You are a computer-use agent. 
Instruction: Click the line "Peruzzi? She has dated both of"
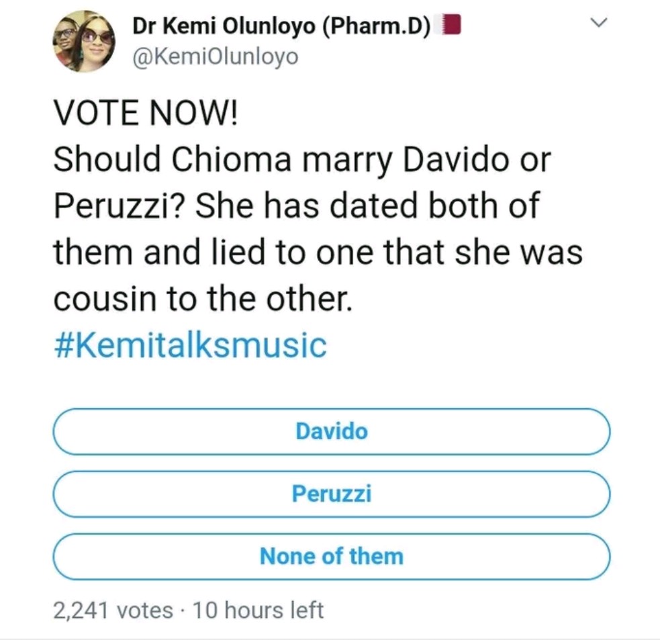click(x=295, y=206)
